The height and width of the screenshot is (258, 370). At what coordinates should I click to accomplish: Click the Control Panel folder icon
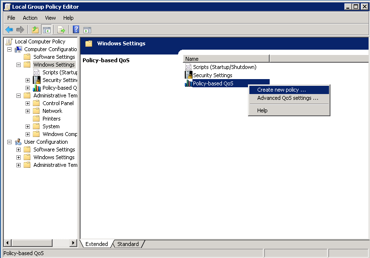pyautogui.click(x=36, y=103)
